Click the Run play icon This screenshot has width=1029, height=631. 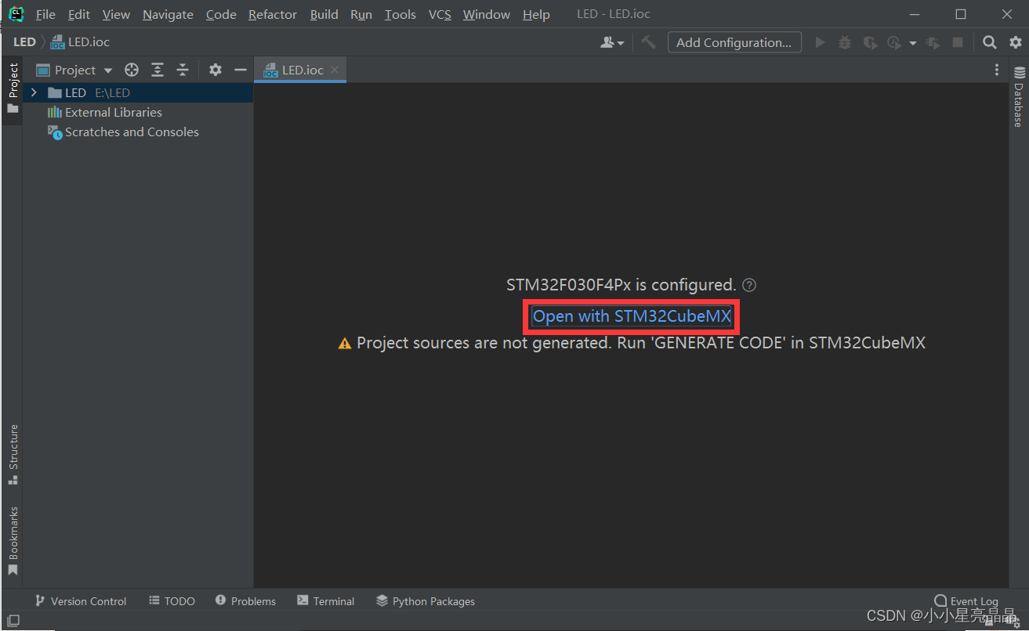coord(821,42)
